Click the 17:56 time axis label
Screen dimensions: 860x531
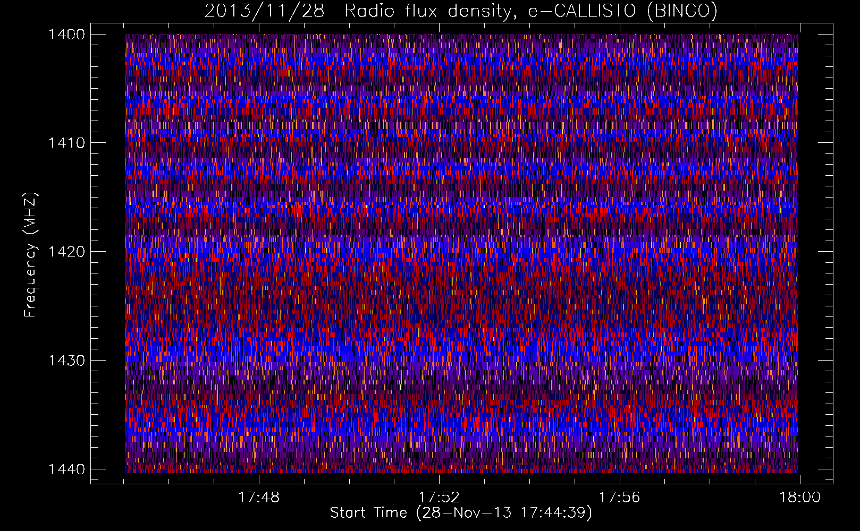point(619,498)
